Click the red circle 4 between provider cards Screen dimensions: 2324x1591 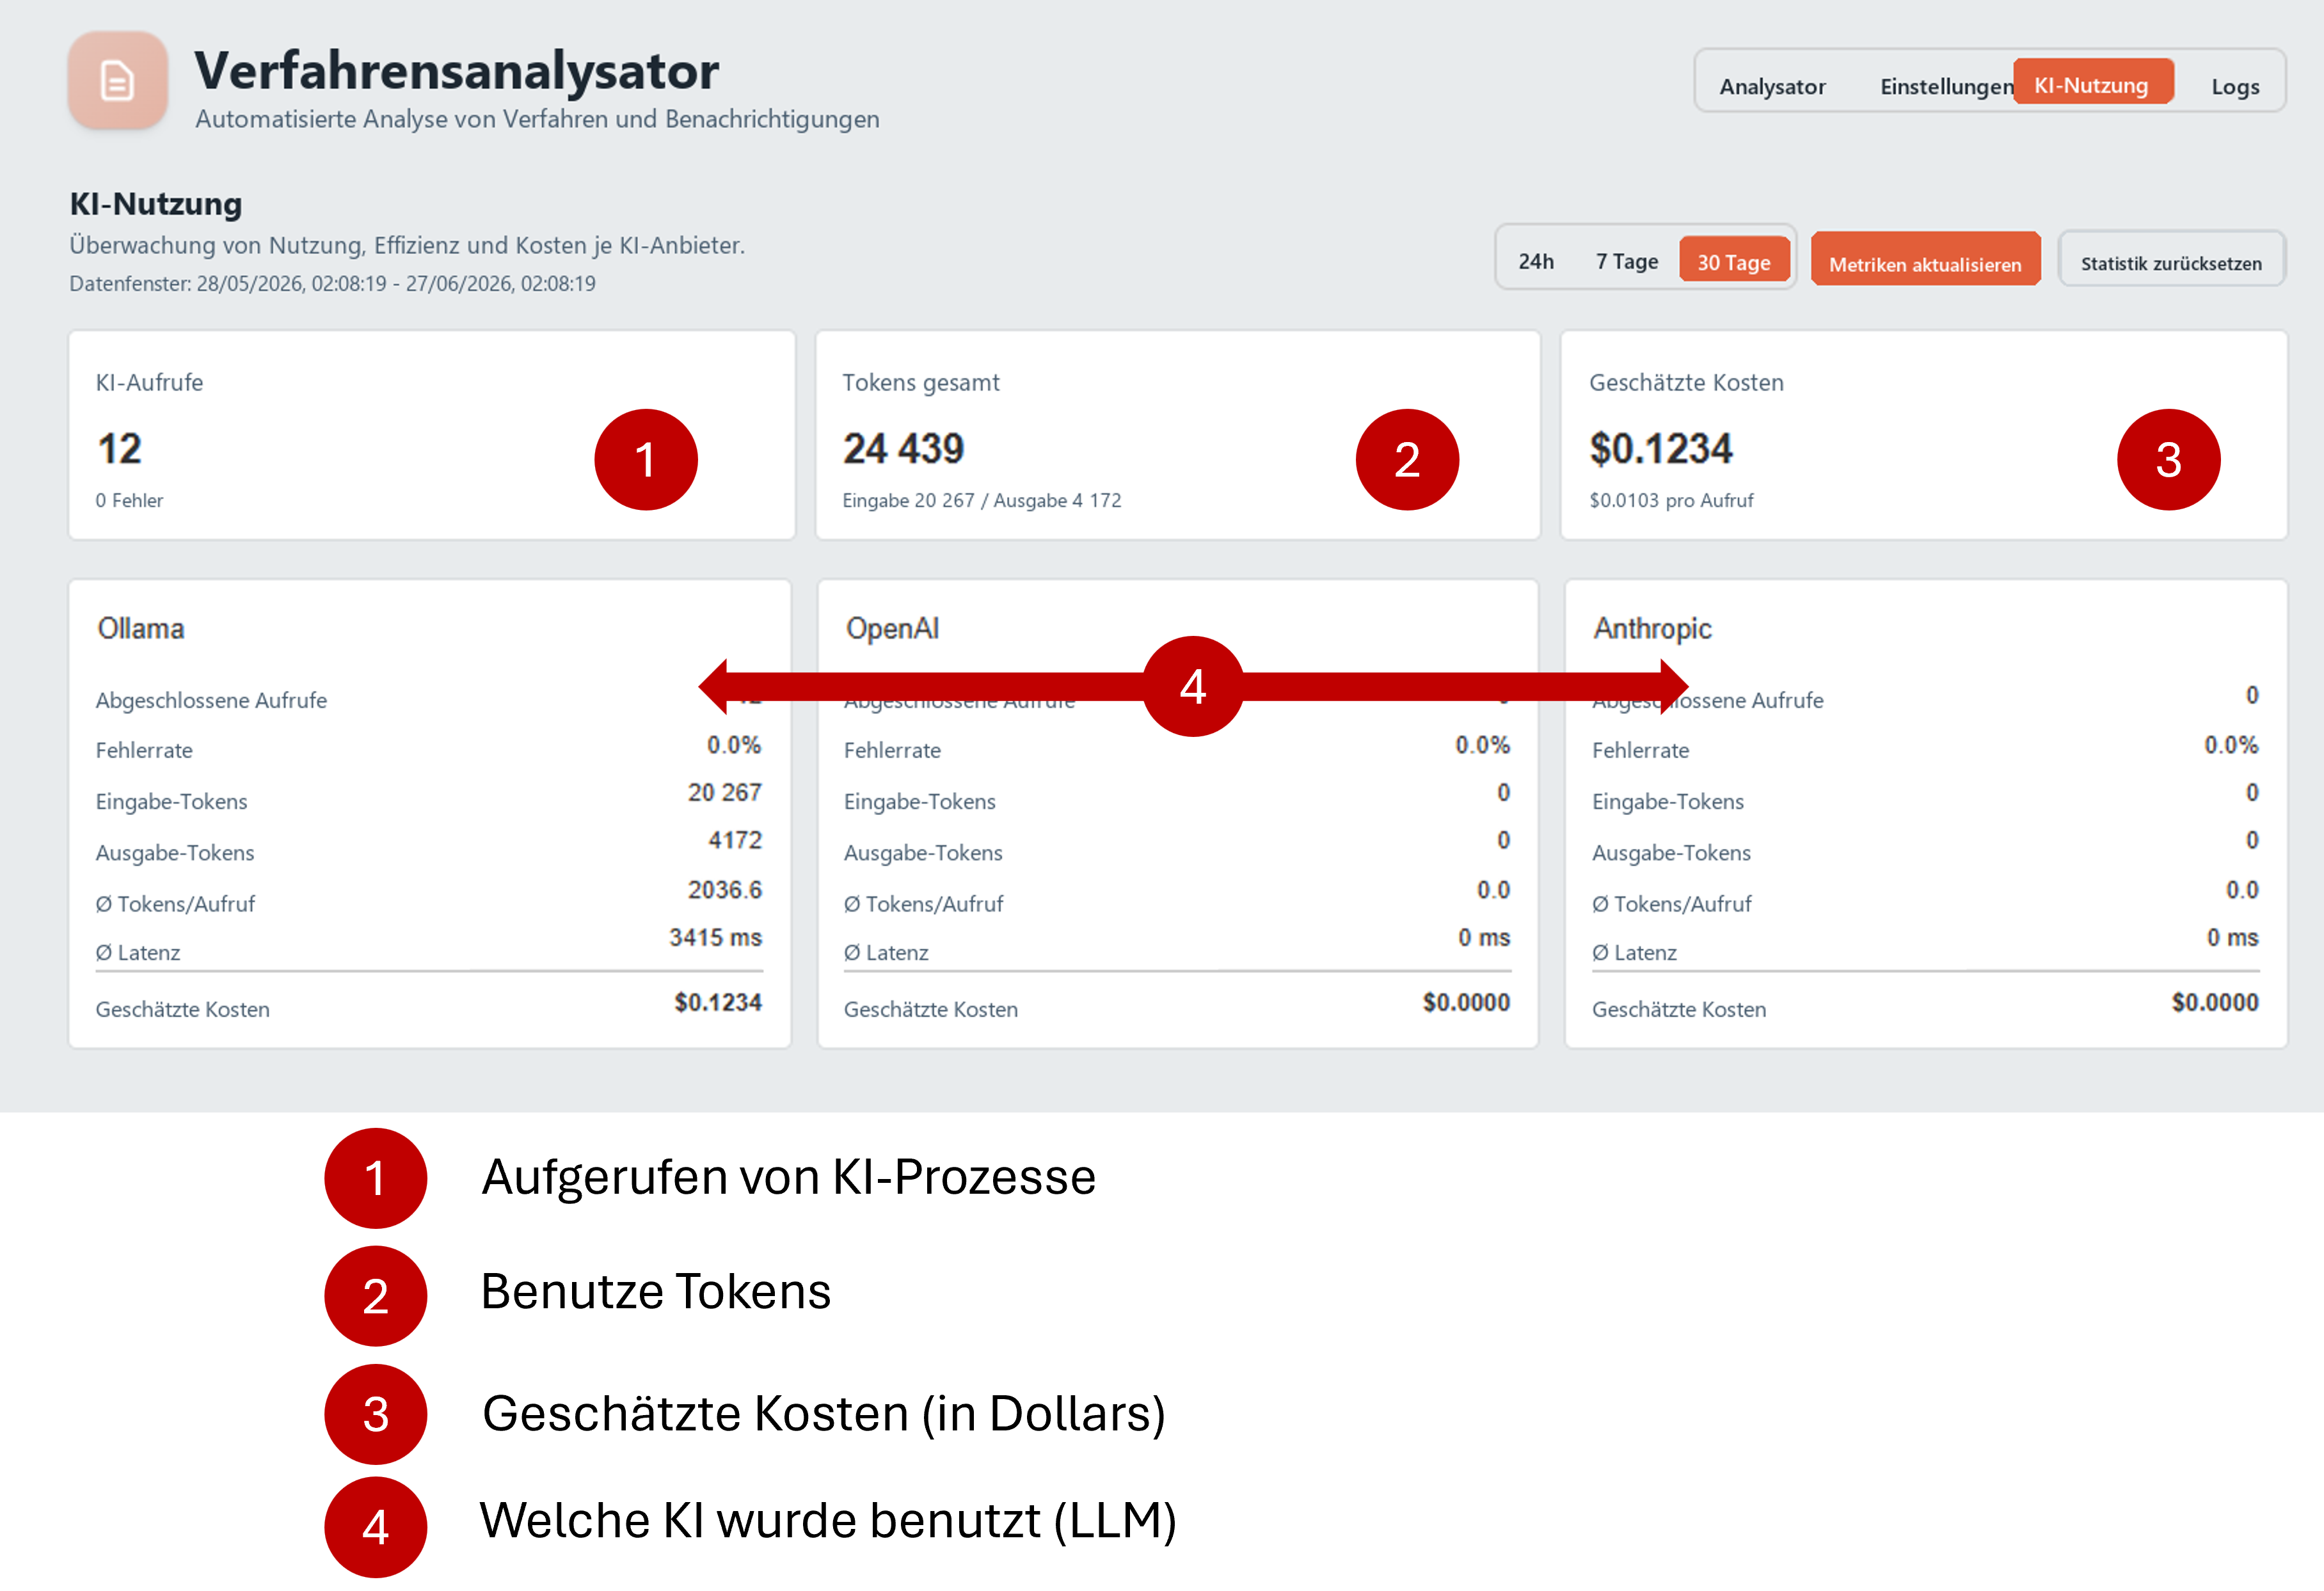point(1193,687)
